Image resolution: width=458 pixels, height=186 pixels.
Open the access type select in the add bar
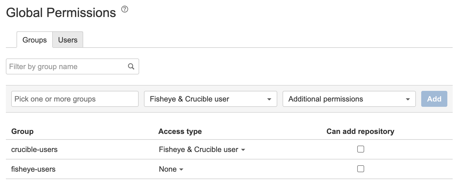210,99
